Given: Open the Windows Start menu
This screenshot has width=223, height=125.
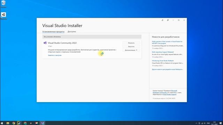Looking at the screenshot, I should [2, 123].
